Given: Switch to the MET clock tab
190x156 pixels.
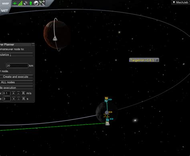Looking at the screenshot, I should tap(4, 11).
